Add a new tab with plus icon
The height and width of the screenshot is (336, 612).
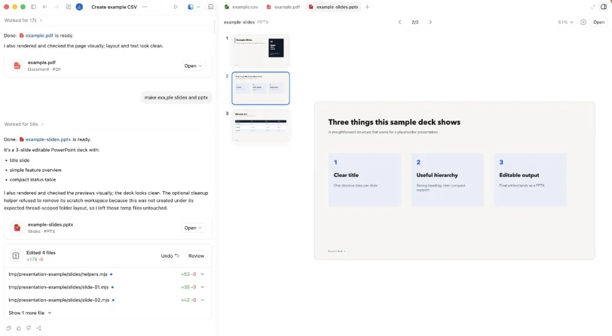(x=367, y=7)
